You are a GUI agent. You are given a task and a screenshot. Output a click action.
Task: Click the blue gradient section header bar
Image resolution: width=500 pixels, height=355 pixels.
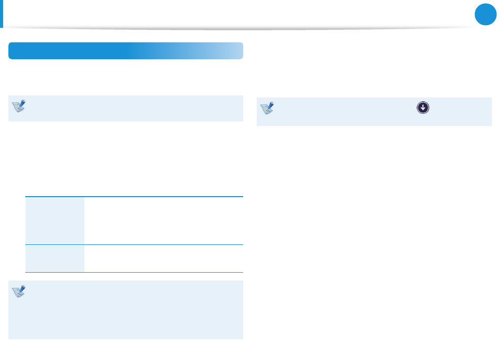tap(126, 51)
